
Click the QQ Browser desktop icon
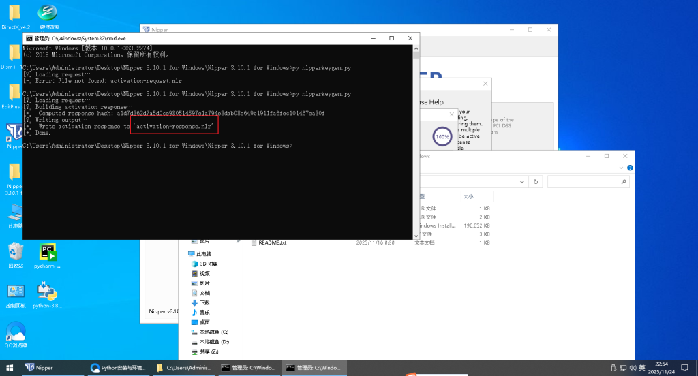16,332
